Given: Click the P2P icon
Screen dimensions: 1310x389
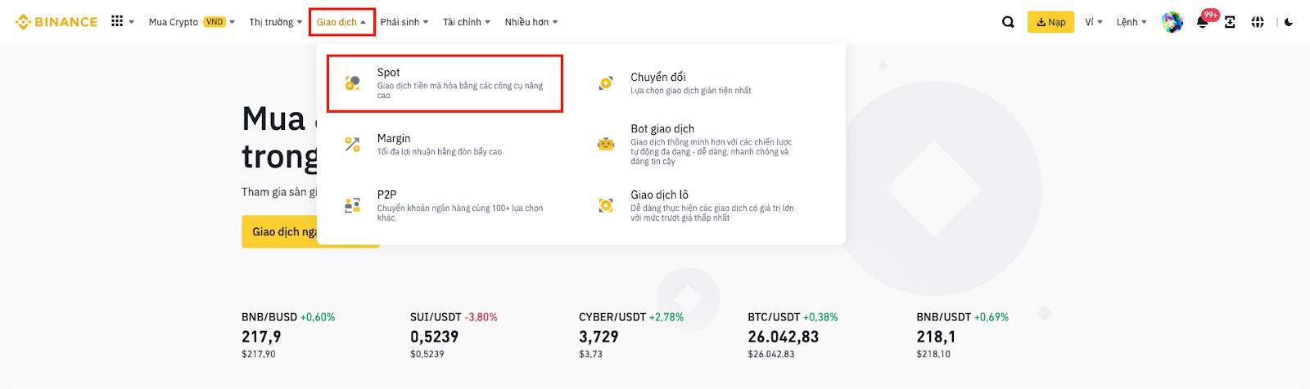Looking at the screenshot, I should pyautogui.click(x=352, y=205).
